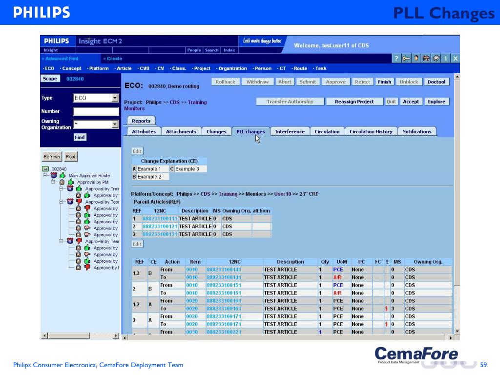Click the Refresh button above the tree
The height and width of the screenshot is (375, 500).
[52, 157]
